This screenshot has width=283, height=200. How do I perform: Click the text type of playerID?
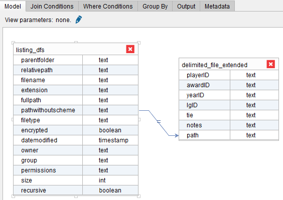pyautogui.click(x=251, y=75)
